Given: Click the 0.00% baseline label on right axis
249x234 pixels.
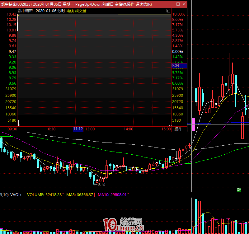Looking at the screenshot, I should click(x=178, y=52).
